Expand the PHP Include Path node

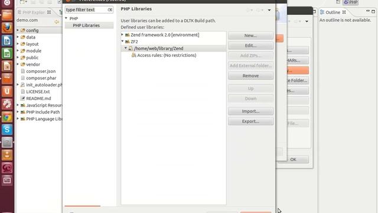pyautogui.click(x=18, y=112)
